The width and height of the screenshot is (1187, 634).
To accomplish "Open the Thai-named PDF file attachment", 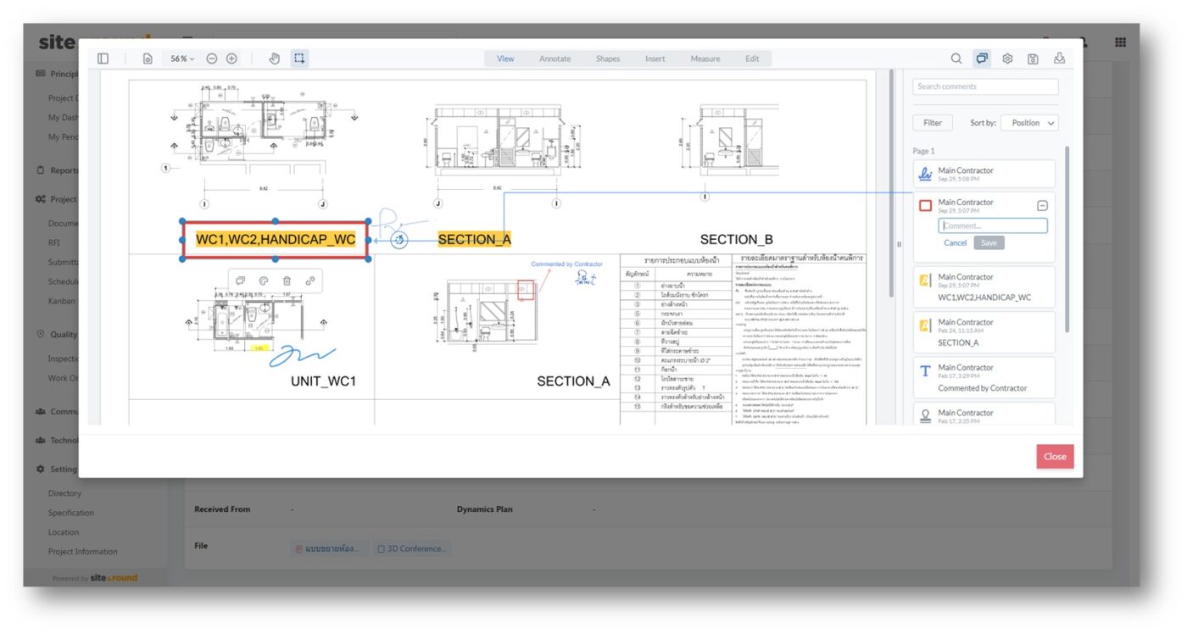I will tap(327, 548).
